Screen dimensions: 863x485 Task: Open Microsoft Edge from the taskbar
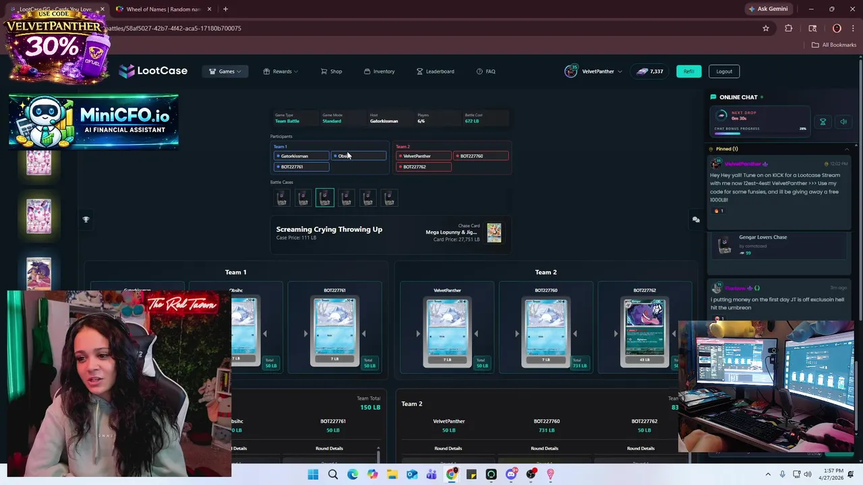click(353, 475)
